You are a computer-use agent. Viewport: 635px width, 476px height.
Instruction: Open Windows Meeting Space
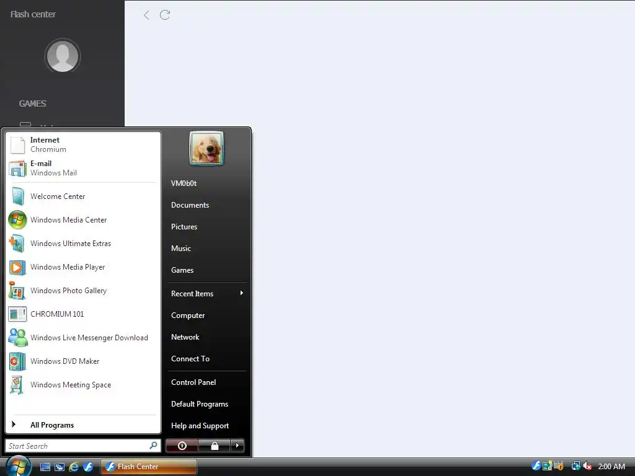point(83,385)
